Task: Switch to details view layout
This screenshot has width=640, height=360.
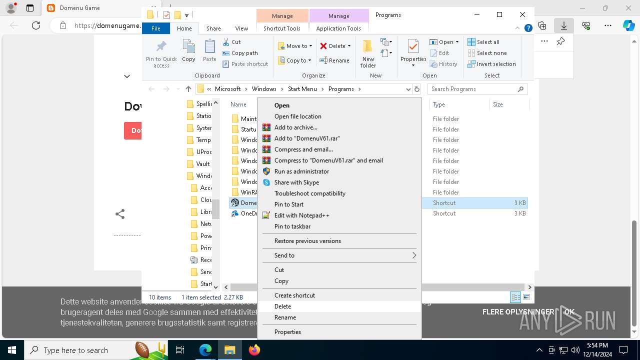Action: click(515, 297)
